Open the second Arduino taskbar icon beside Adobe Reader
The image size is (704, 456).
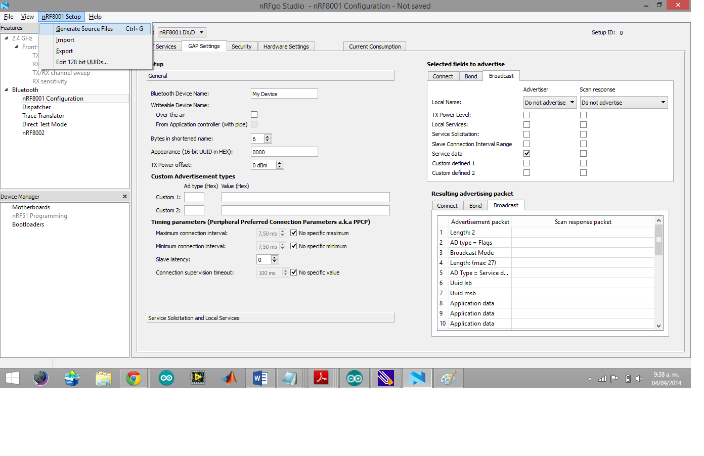tap(354, 378)
